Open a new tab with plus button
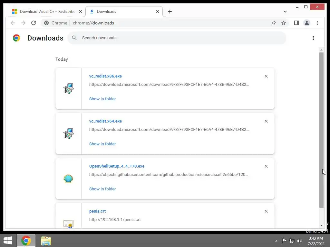 tap(170, 12)
